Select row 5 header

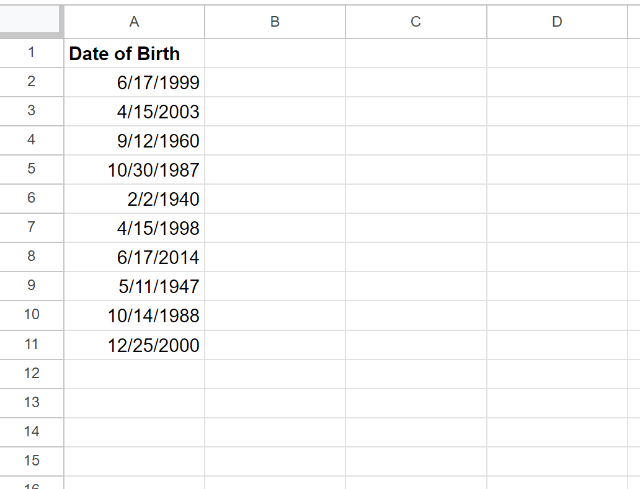(x=32, y=170)
